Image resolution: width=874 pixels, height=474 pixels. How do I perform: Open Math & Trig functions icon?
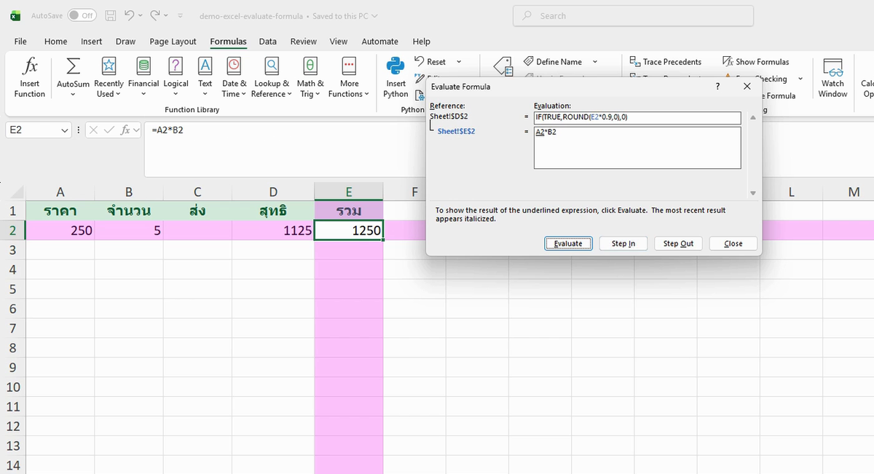pyautogui.click(x=310, y=66)
